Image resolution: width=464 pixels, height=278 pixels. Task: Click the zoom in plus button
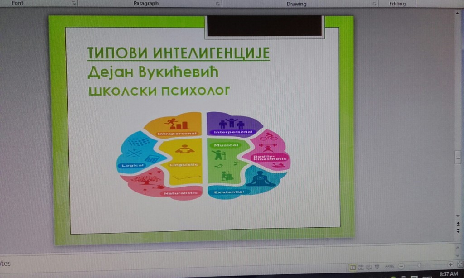click(450, 265)
